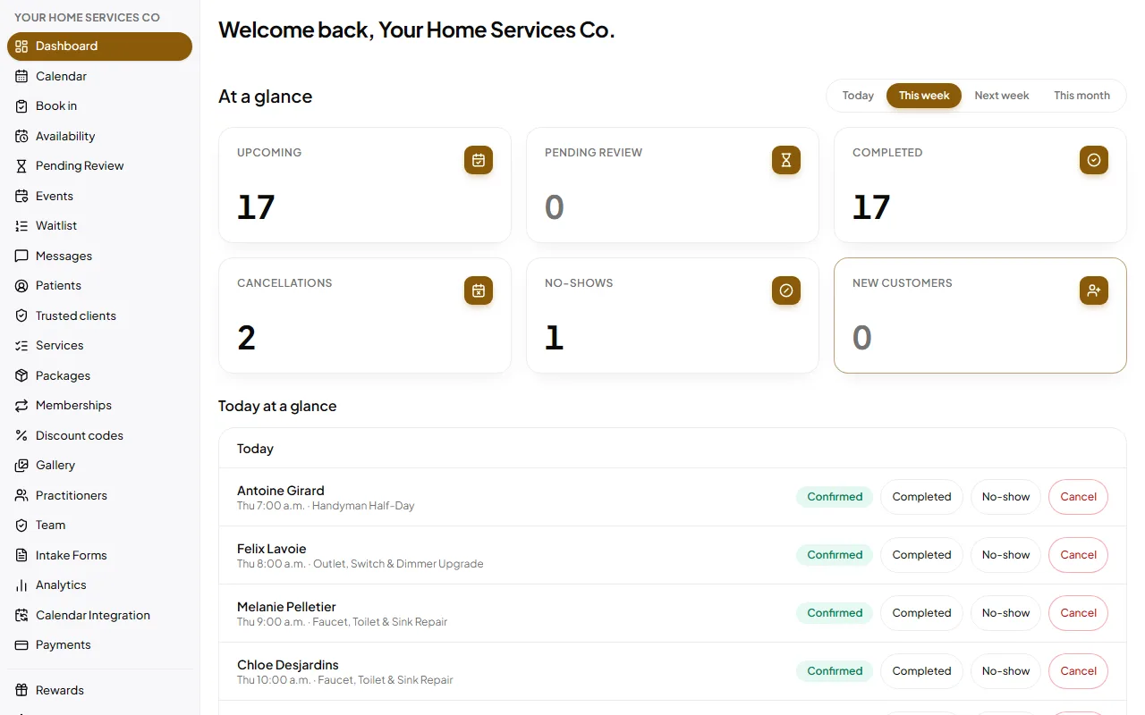Mark Melanie Pelletier as No-show
Image resolution: width=1145 pixels, height=715 pixels.
click(1005, 613)
